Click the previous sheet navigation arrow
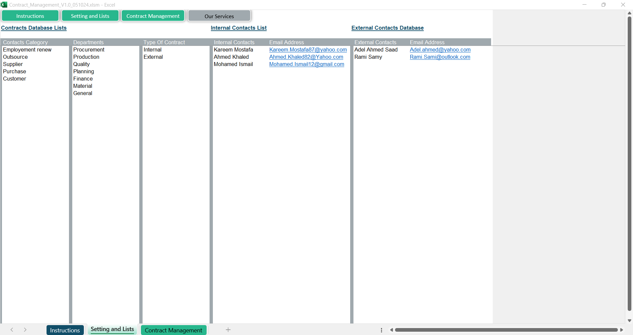 pos(12,330)
